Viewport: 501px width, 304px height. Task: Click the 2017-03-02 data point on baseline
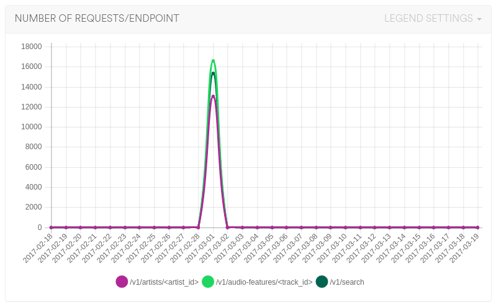click(x=228, y=228)
